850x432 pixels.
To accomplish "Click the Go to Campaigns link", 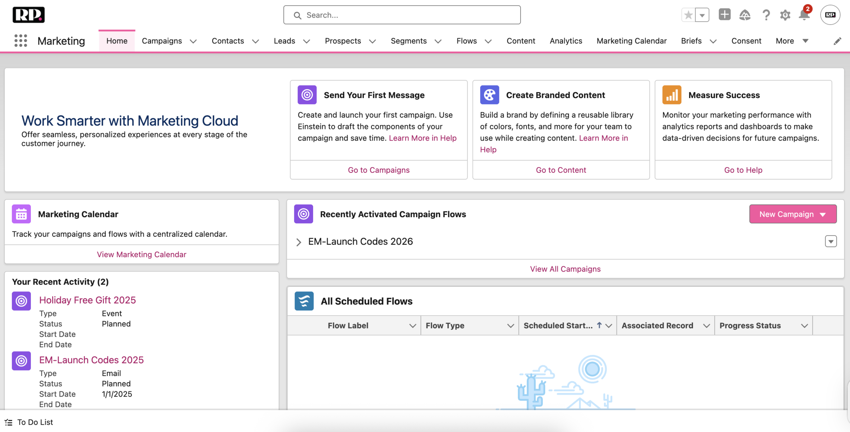I will [379, 170].
